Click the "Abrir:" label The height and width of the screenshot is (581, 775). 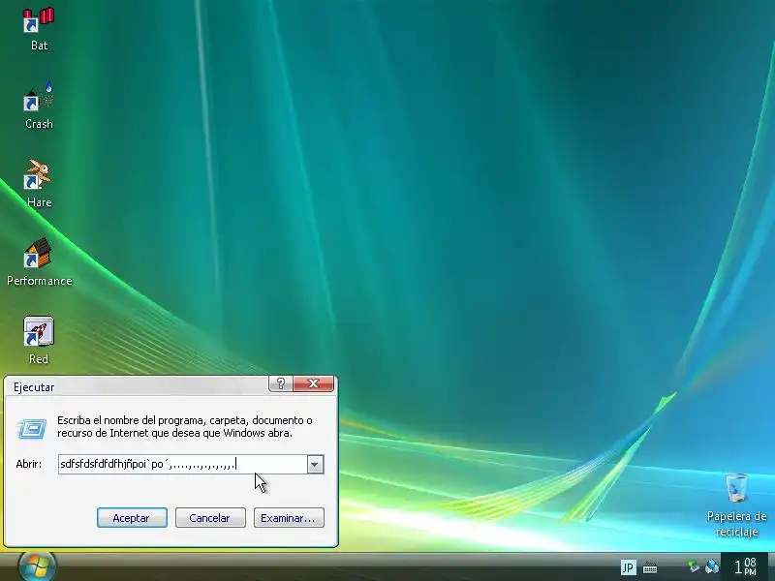click(x=29, y=465)
